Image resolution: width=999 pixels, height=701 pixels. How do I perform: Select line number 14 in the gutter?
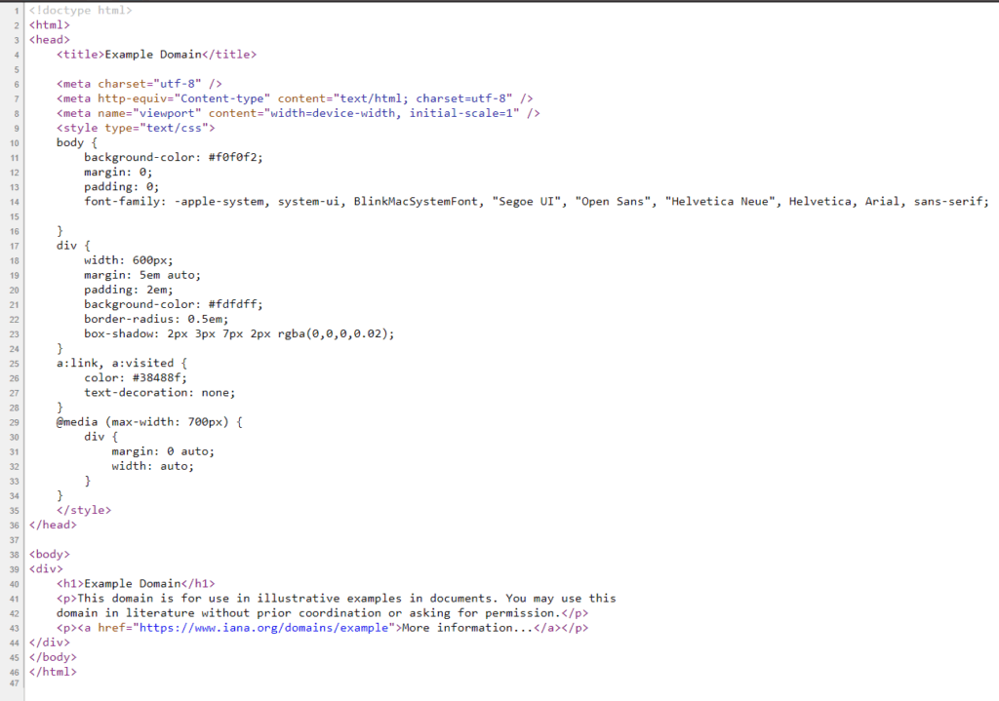(x=15, y=200)
